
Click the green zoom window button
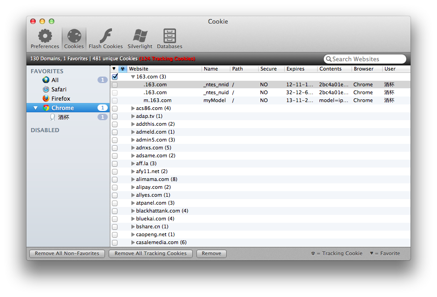tap(52, 21)
